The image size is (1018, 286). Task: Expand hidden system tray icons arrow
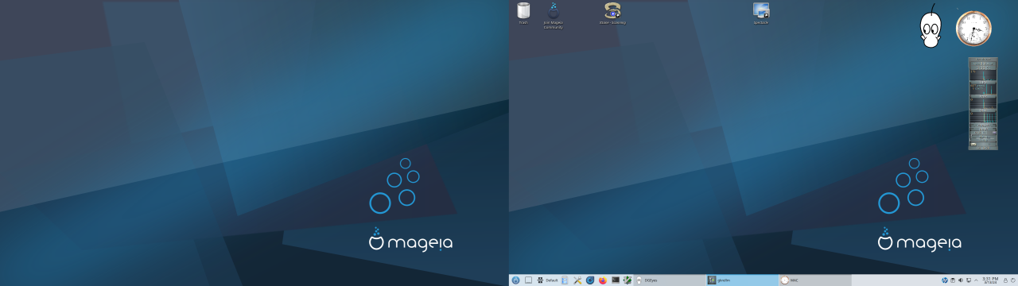[976, 280]
